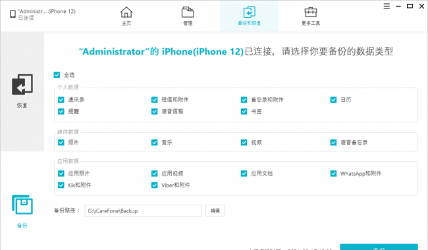The image size is (428, 250).
Task: Uncheck 备忘录和附件 checkbox
Action: point(244,99)
